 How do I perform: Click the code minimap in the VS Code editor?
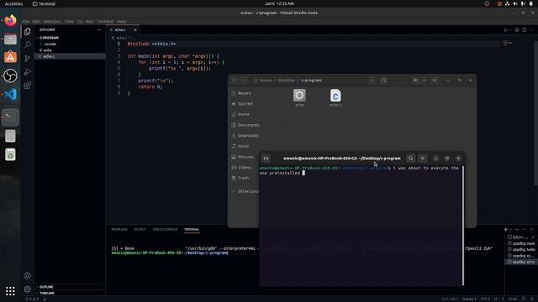[508, 43]
